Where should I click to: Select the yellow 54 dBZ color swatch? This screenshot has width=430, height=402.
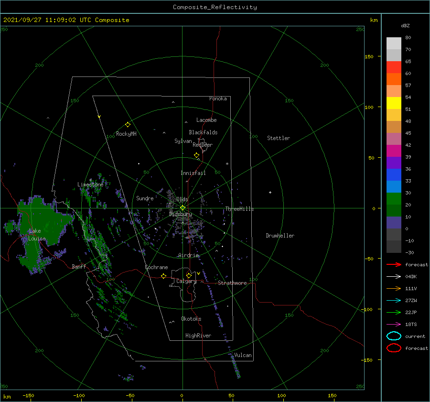[394, 103]
